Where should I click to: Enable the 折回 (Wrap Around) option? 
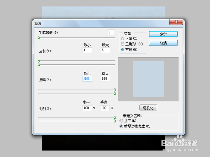point(121,121)
